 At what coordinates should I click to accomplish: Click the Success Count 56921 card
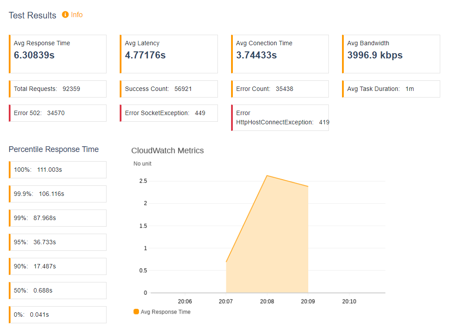click(x=169, y=89)
